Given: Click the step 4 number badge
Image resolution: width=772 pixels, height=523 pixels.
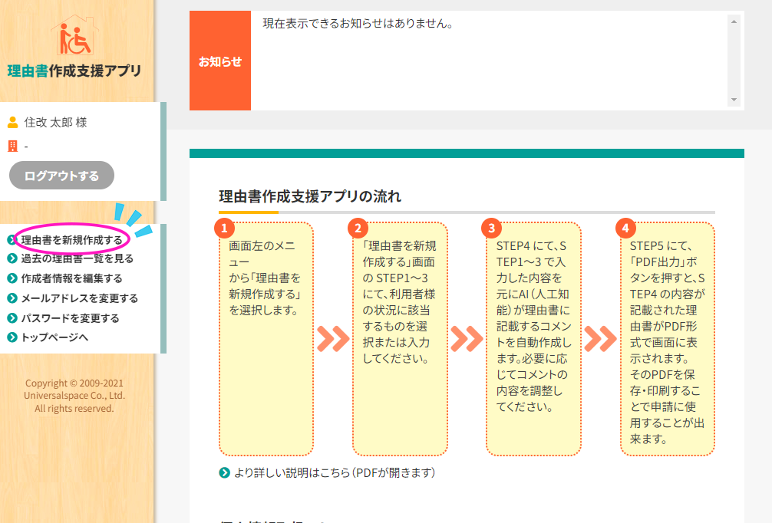Looking at the screenshot, I should [x=625, y=228].
